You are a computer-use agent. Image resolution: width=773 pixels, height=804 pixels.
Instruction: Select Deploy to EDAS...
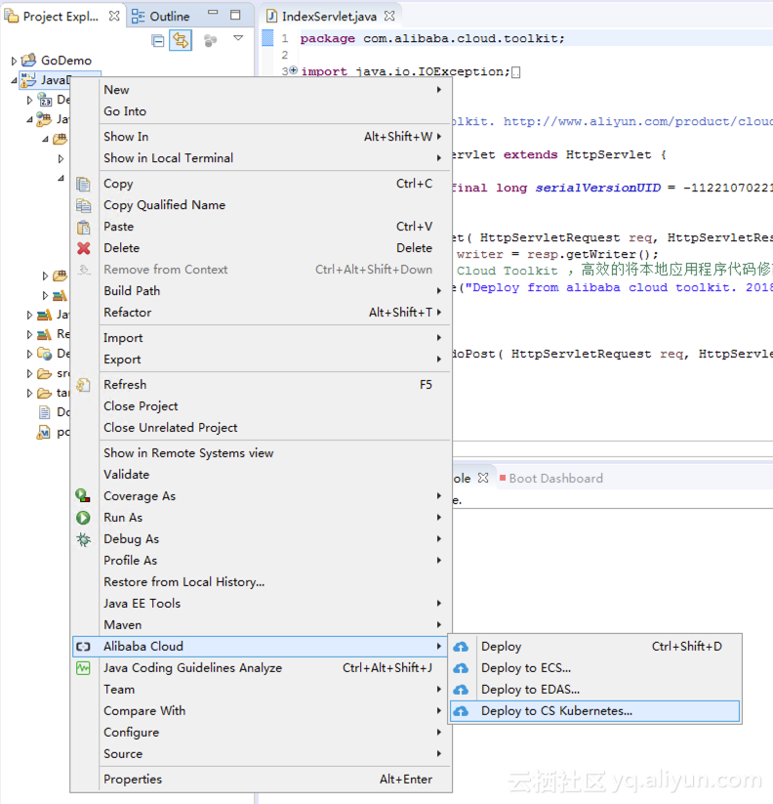[594, 690]
